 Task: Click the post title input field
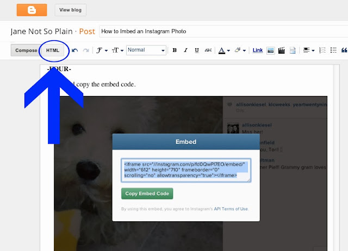coord(223,31)
